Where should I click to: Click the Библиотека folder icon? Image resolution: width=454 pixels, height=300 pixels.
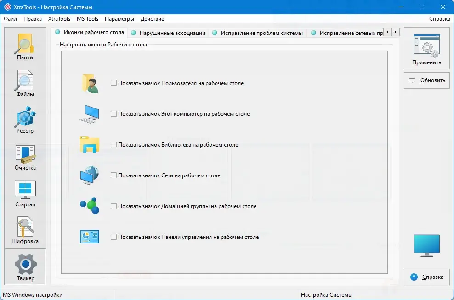tap(90, 145)
